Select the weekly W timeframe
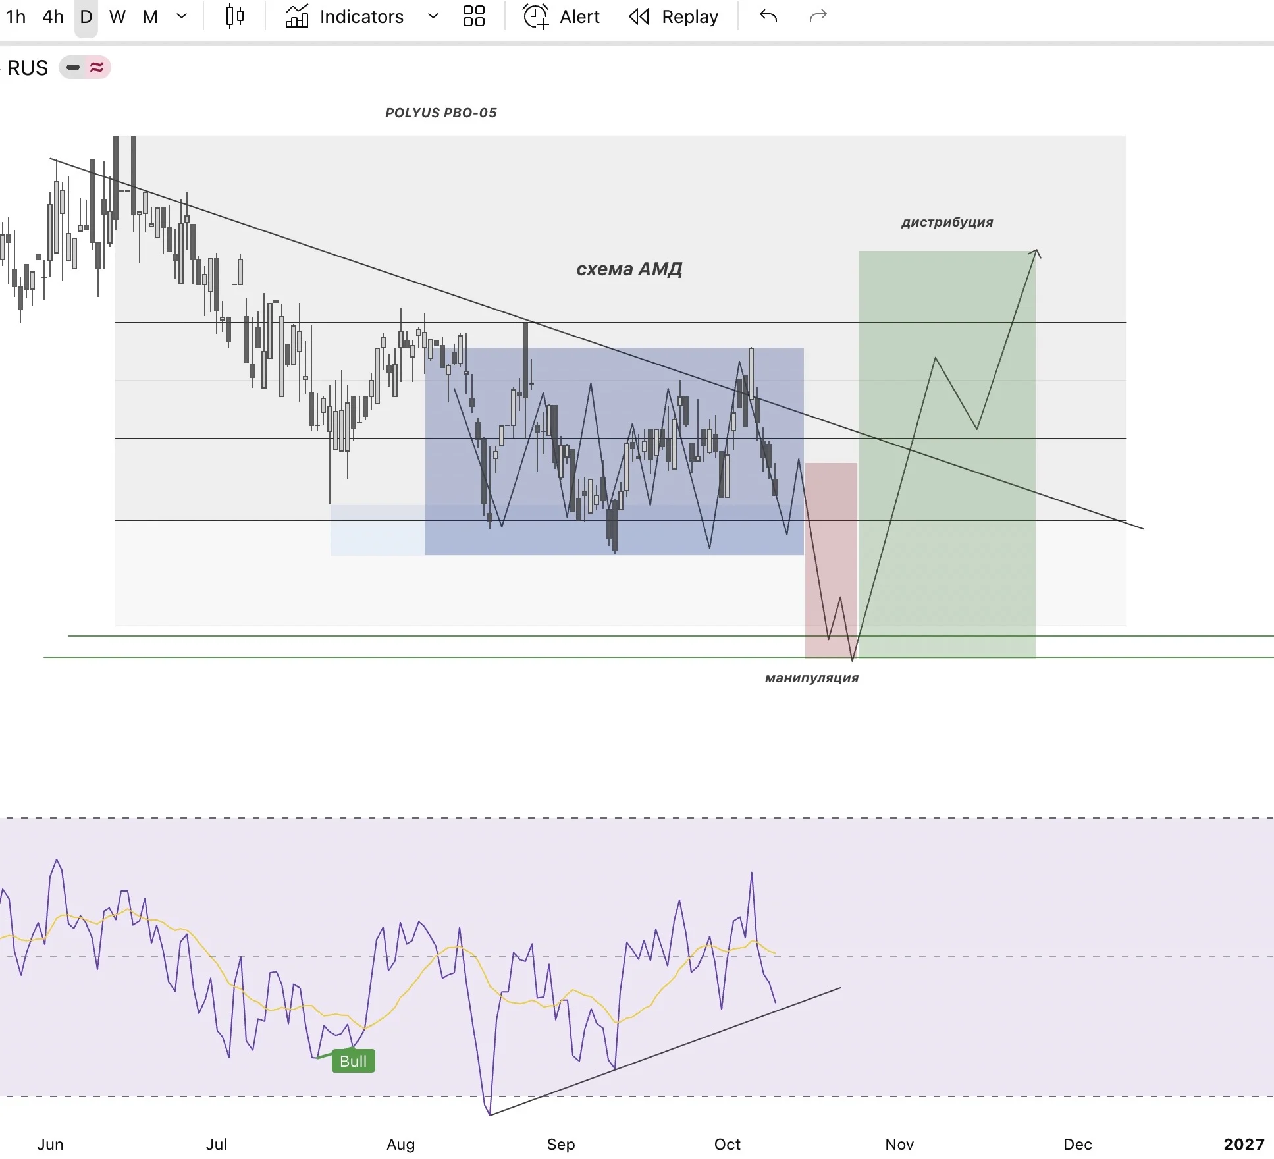Viewport: 1274px width, 1159px height. point(117,16)
